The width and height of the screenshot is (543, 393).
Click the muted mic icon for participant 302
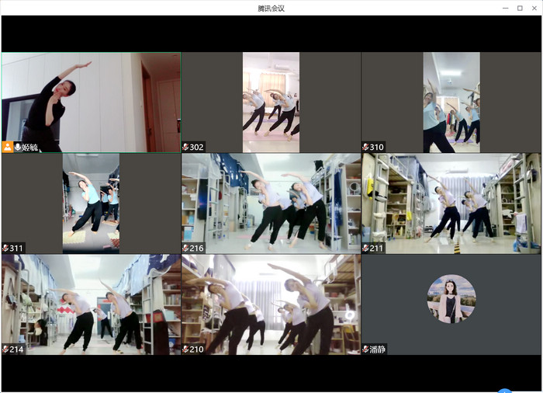coord(186,147)
